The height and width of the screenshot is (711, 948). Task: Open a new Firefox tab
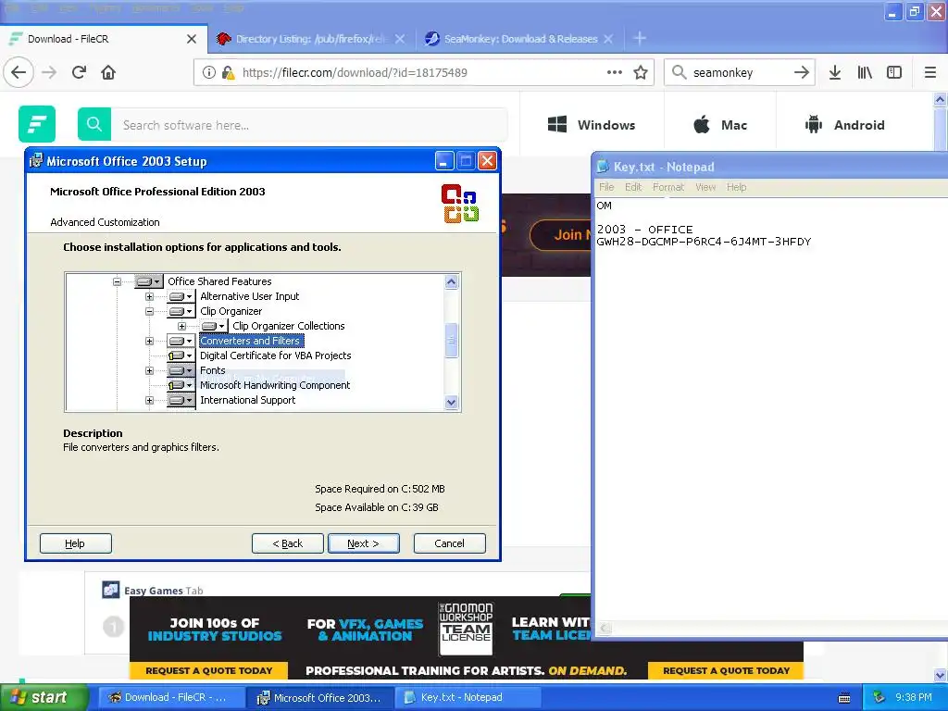[640, 39]
